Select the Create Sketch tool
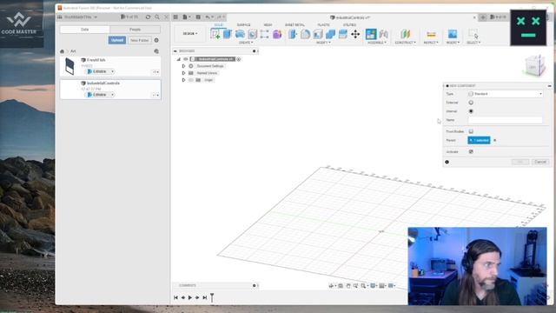The height and width of the screenshot is (313, 556). (x=215, y=34)
